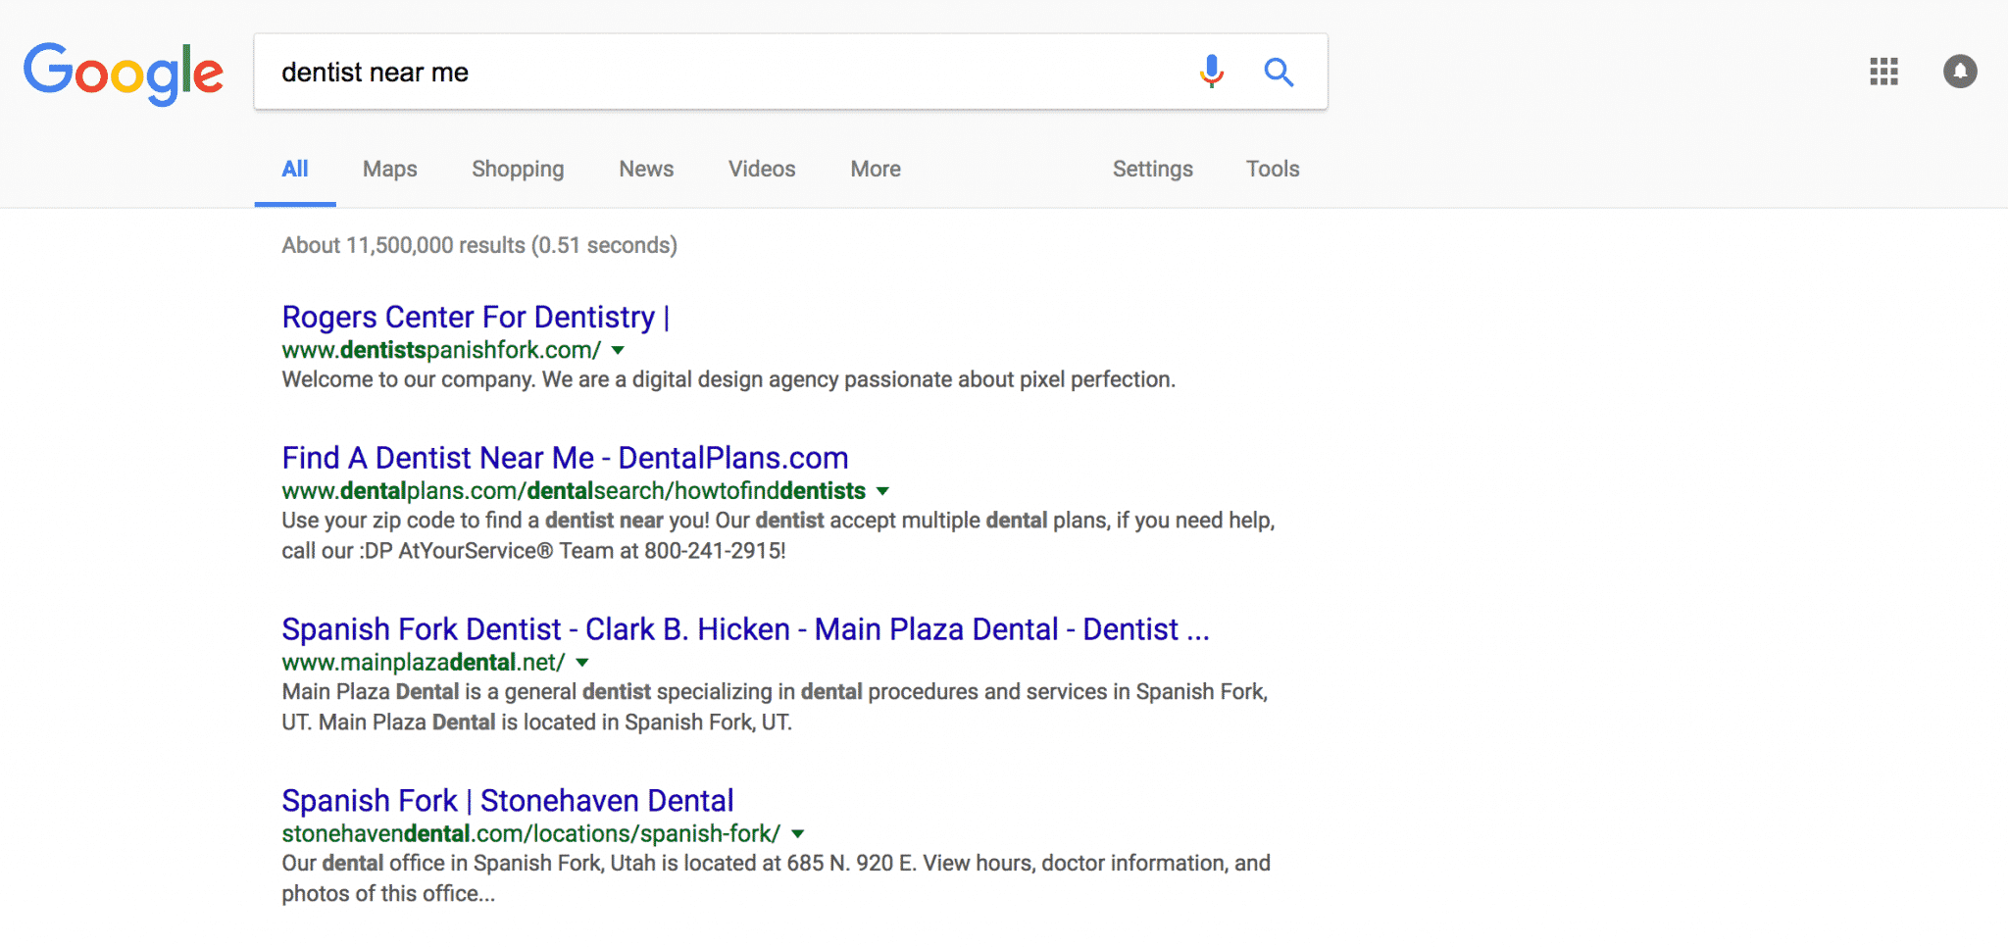The width and height of the screenshot is (2008, 947).
Task: Click 'Main Plaza Dental is a general' snippet
Action: (x=775, y=707)
